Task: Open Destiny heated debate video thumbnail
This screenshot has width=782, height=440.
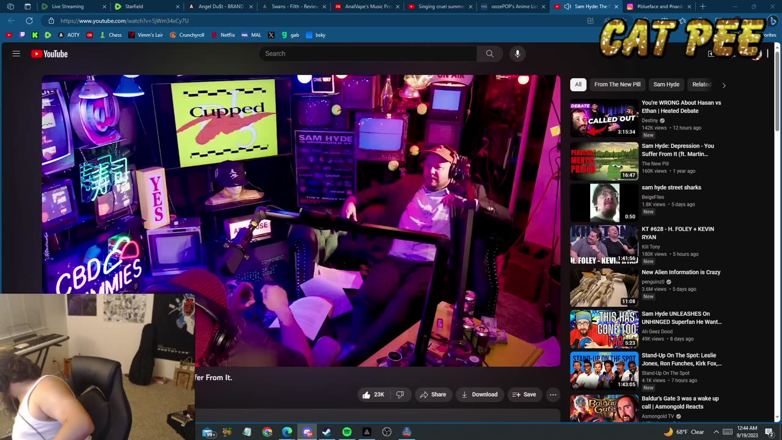Action: 604,119
